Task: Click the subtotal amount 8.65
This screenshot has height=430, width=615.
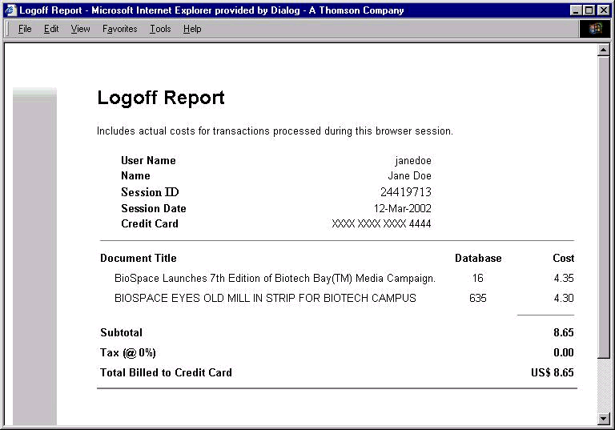Action: coord(564,332)
